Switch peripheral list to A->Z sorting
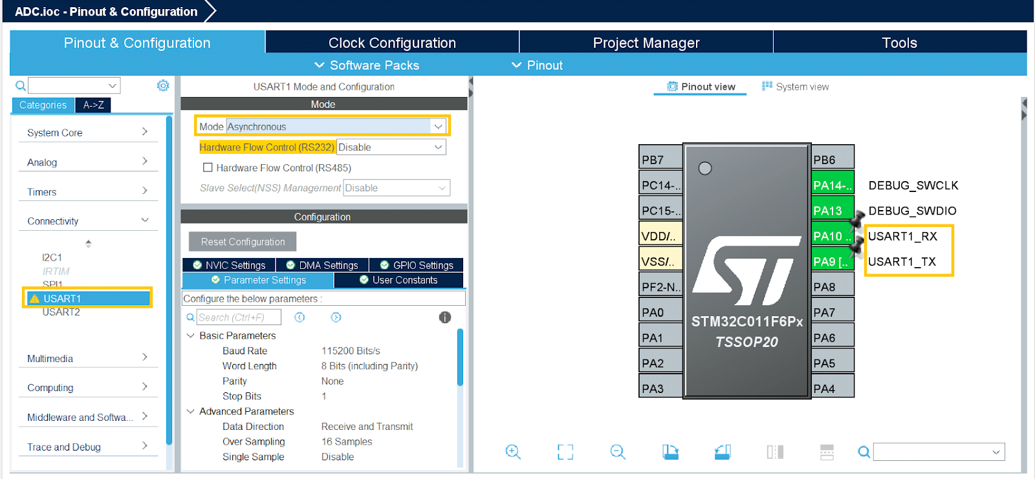Screen dimensions: 1035x479 coord(93,105)
